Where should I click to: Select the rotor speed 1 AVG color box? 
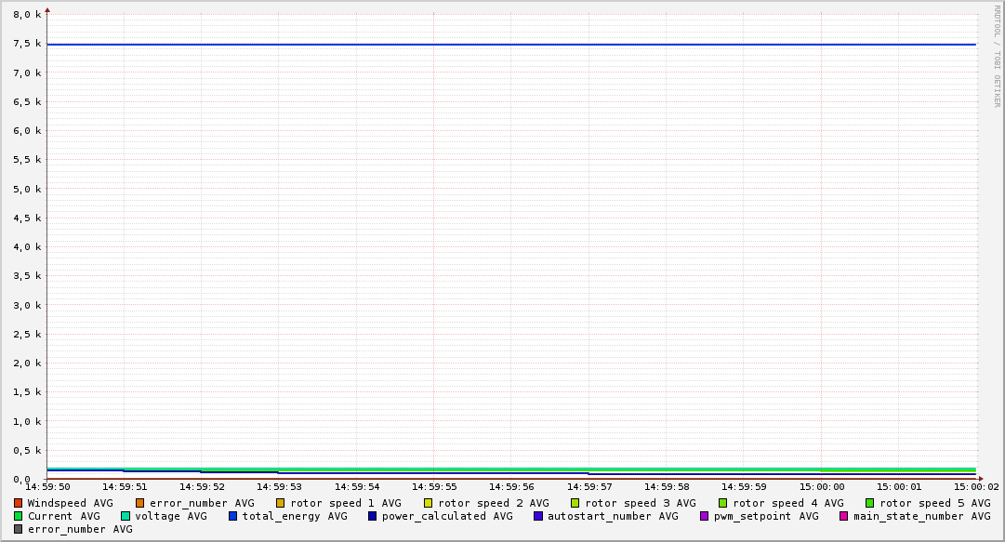281,503
